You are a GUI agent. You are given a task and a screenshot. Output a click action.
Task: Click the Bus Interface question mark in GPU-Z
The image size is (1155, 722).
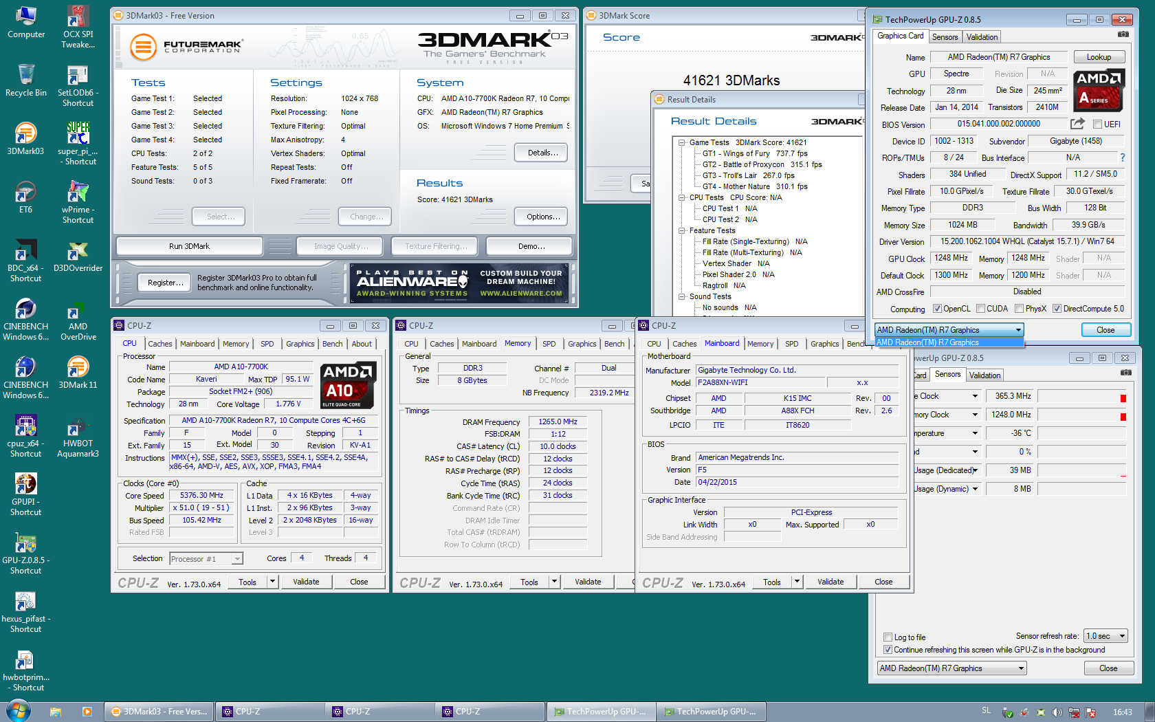(1122, 157)
